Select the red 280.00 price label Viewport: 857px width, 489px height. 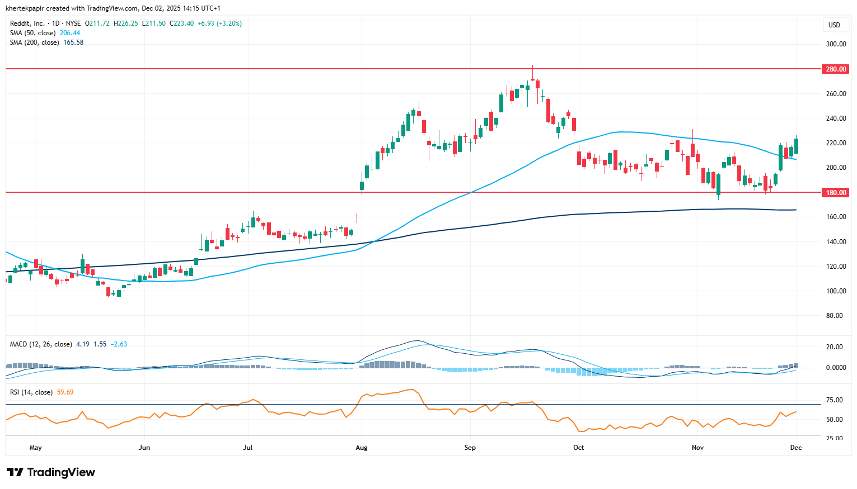(x=836, y=69)
